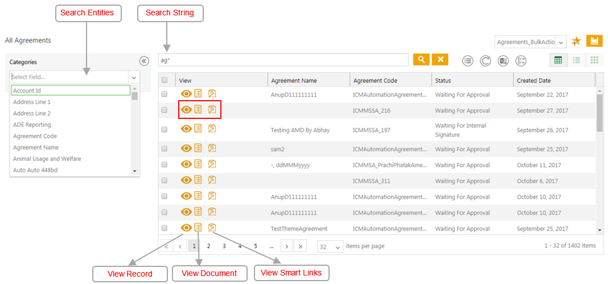View record for the ICMMSSA_197 row
This screenshot has height=284, width=608.
pyautogui.click(x=186, y=129)
